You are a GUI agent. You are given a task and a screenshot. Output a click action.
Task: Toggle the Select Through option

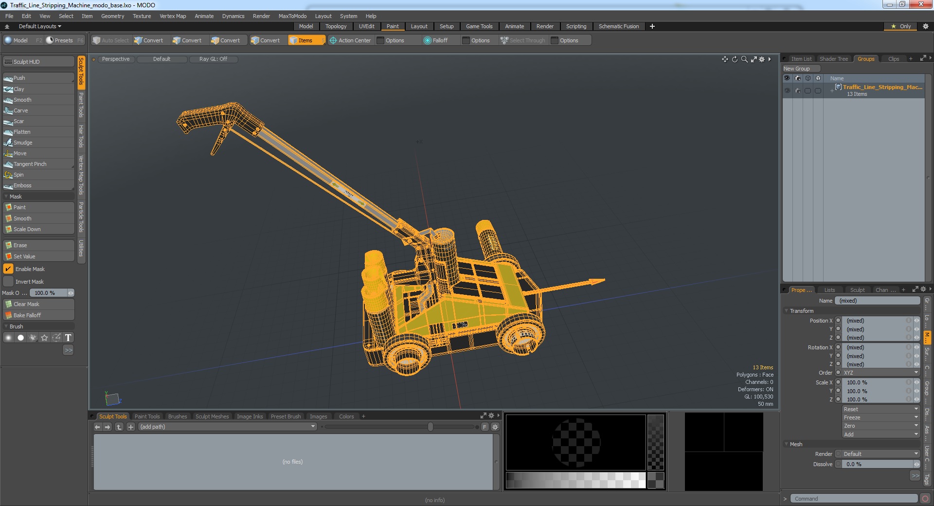click(x=523, y=40)
